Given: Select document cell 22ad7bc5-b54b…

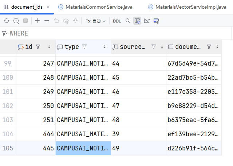Looking at the screenshot, I should pos(194,78).
